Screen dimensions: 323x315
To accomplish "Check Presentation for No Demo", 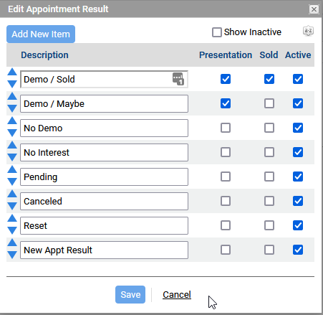I will (x=226, y=128).
